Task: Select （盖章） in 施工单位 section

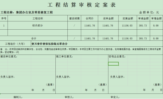Action: coord(102,84)
